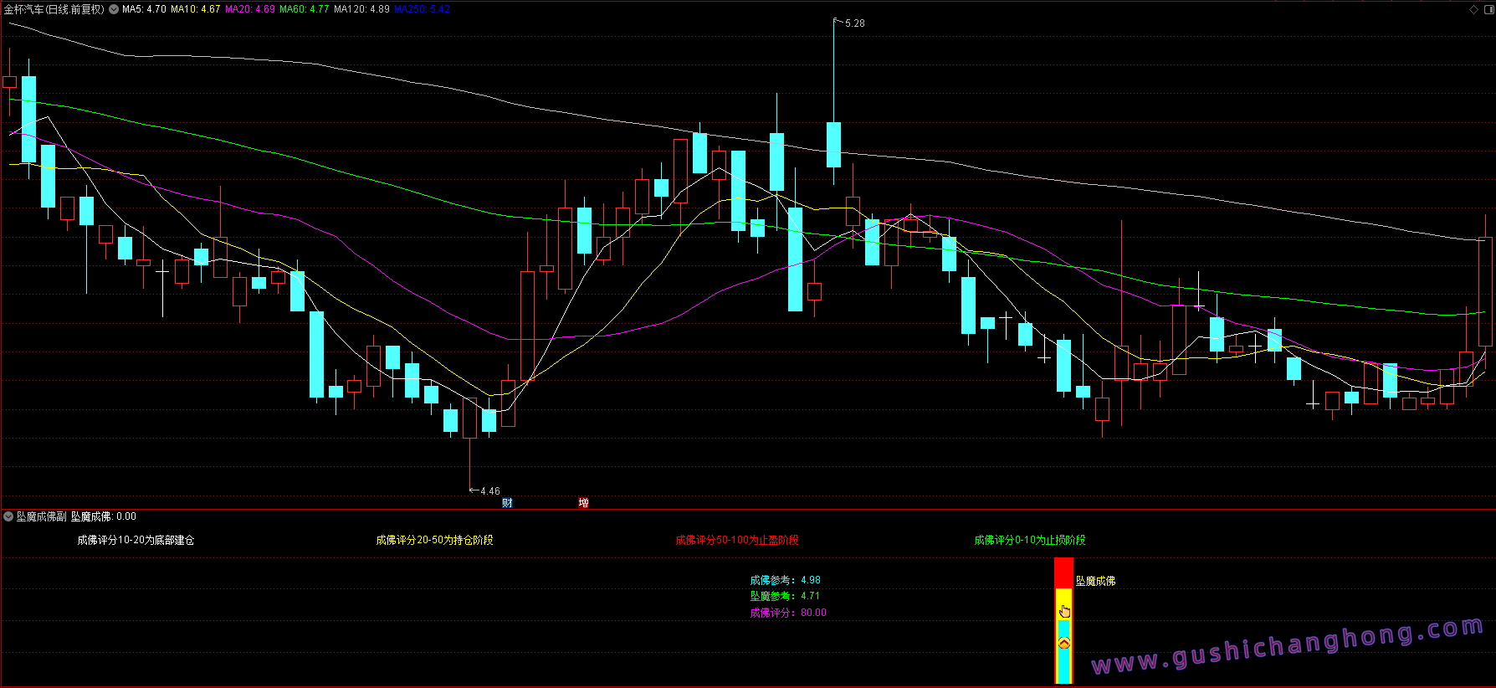Select the MA120 moving average label
1496x688 pixels.
361,9
